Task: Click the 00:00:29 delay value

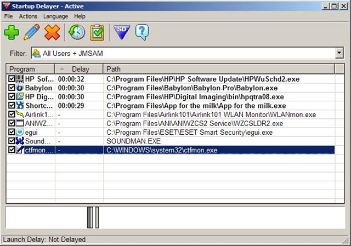Action: (x=71, y=106)
